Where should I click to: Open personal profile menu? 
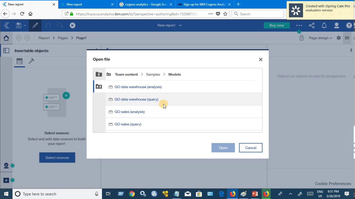coord(336,25)
